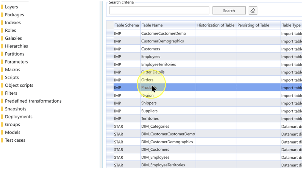Select the Indexes folder
The height and width of the screenshot is (169, 303).
13,23
